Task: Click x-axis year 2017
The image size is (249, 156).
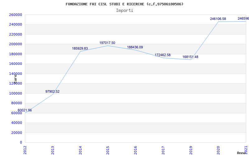Action: pos(163,150)
